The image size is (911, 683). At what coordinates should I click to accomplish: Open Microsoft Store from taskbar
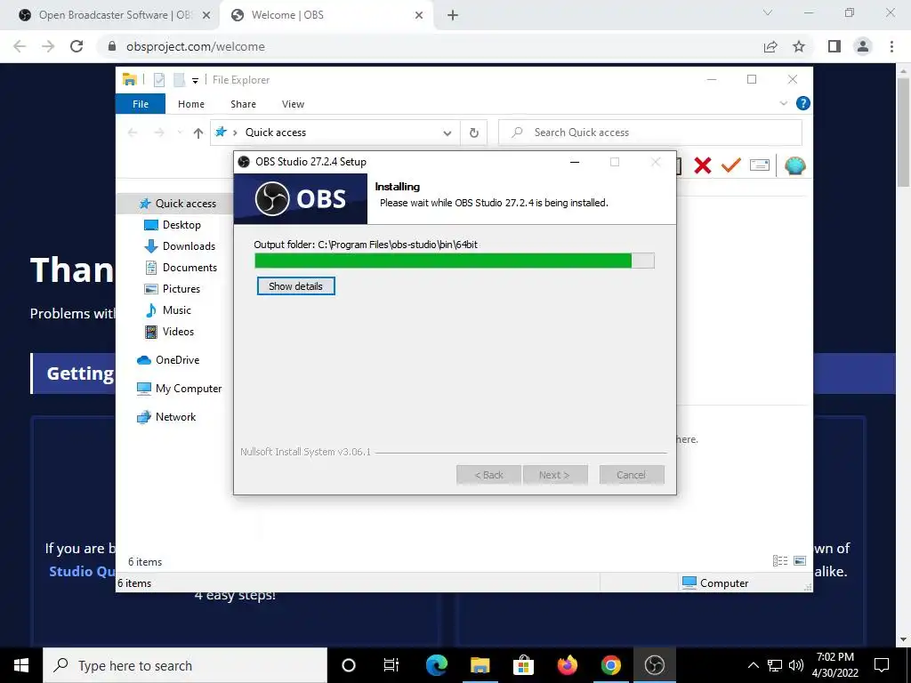coord(523,665)
